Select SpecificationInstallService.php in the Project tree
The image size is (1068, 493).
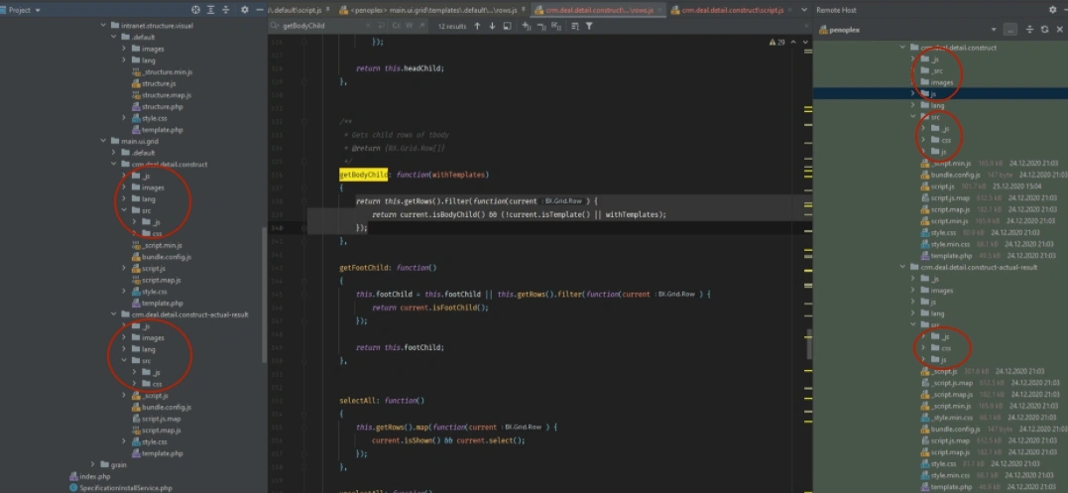click(x=121, y=488)
